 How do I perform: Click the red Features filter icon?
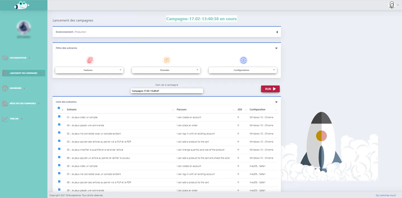[90, 60]
